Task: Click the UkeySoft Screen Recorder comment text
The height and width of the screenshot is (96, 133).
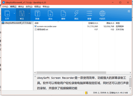Action: (83, 83)
